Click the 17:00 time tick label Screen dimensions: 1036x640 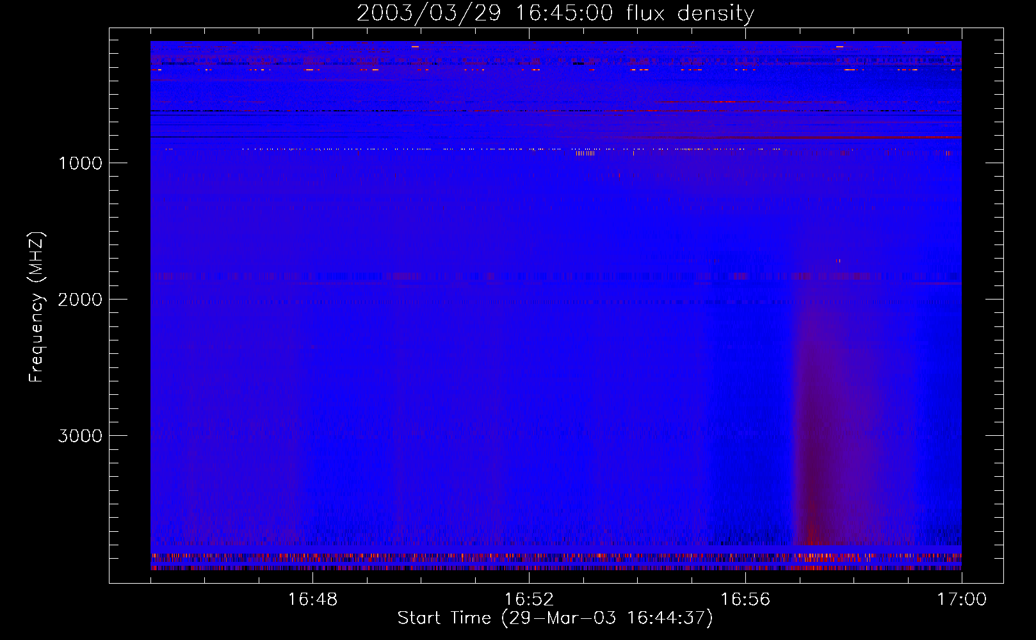coord(962,599)
